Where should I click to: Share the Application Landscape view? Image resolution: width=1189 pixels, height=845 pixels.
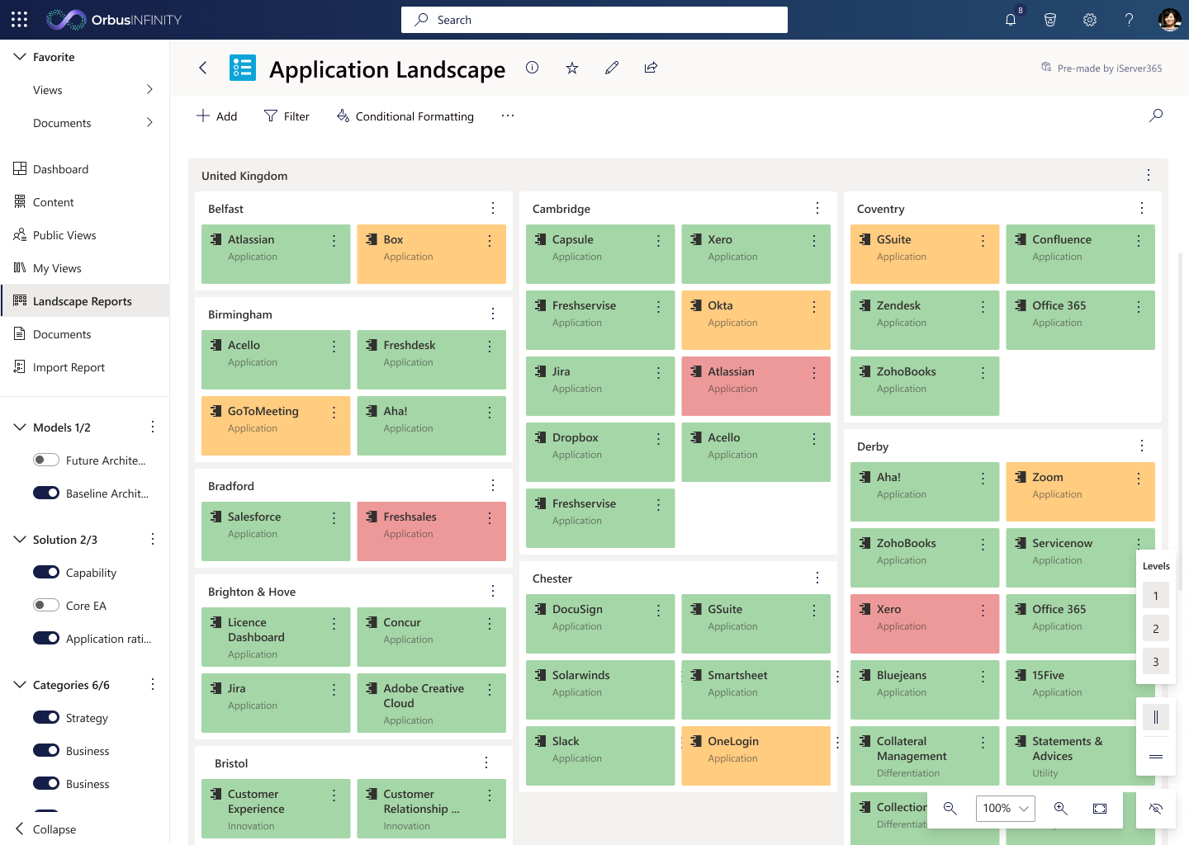point(651,68)
